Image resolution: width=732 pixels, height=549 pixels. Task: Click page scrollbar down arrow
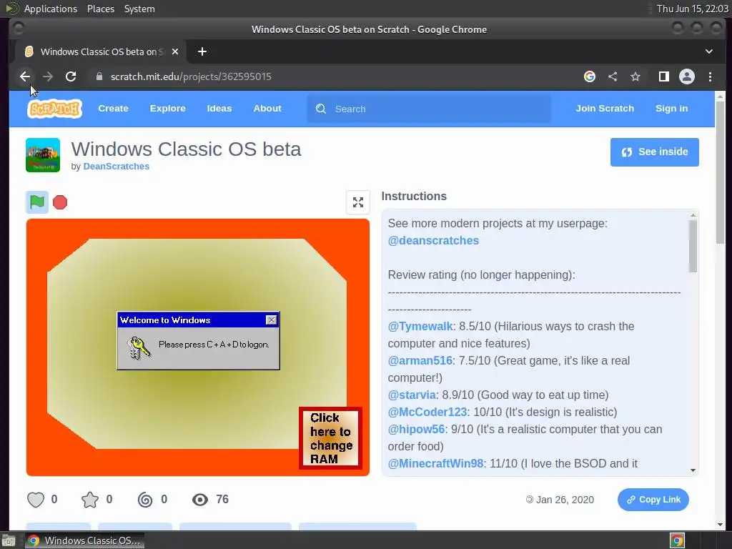tap(720, 525)
